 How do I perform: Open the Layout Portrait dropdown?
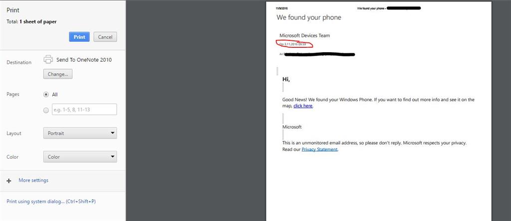pos(80,133)
